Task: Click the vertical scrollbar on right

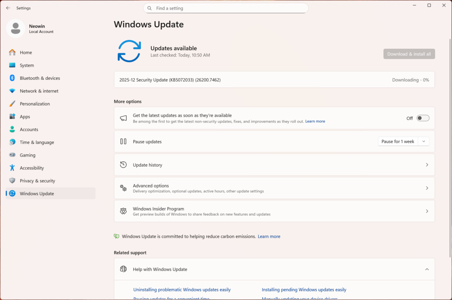Action: 450,147
